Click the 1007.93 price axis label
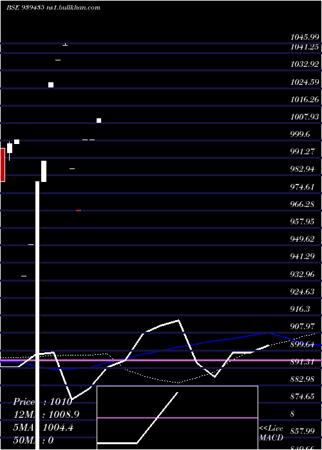The width and height of the screenshot is (322, 450). tap(305, 117)
